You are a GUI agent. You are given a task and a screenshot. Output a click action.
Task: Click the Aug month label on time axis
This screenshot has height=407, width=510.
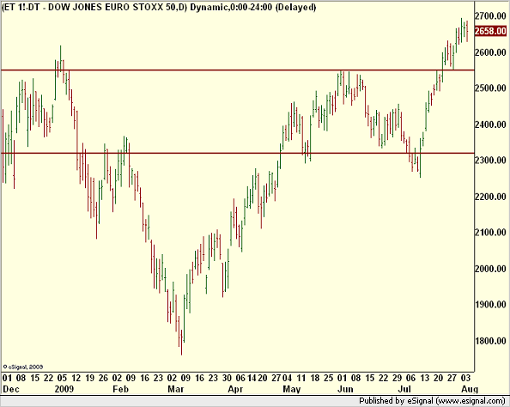pyautogui.click(x=470, y=389)
